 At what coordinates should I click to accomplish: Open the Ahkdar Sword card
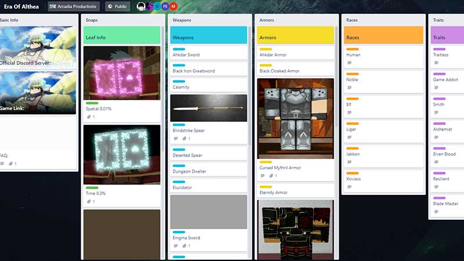coord(209,53)
